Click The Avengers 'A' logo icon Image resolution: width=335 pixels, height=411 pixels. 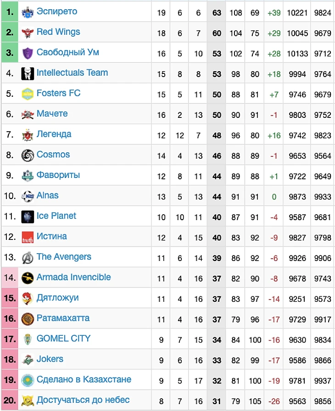pos(28,258)
